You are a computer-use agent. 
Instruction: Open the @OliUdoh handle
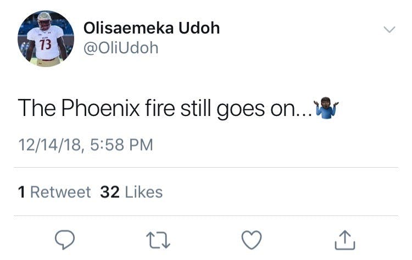(x=121, y=48)
